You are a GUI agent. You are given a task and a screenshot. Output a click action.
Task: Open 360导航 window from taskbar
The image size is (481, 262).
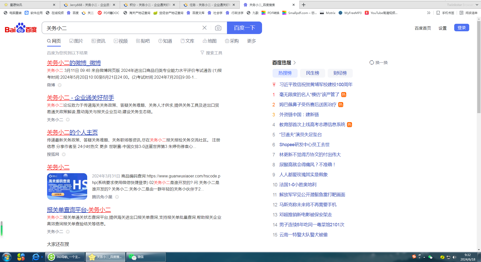(x=65, y=257)
